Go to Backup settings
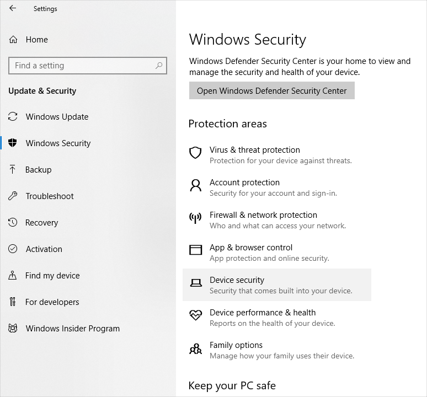427x397 pixels. 38,170
